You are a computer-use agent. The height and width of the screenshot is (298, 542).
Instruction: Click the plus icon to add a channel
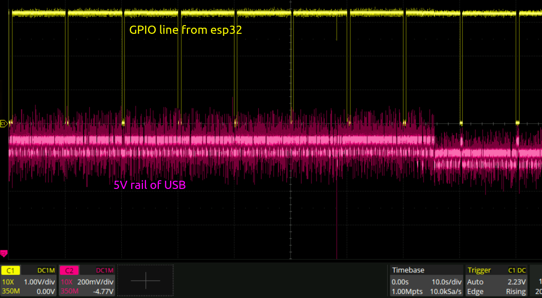coord(145,280)
